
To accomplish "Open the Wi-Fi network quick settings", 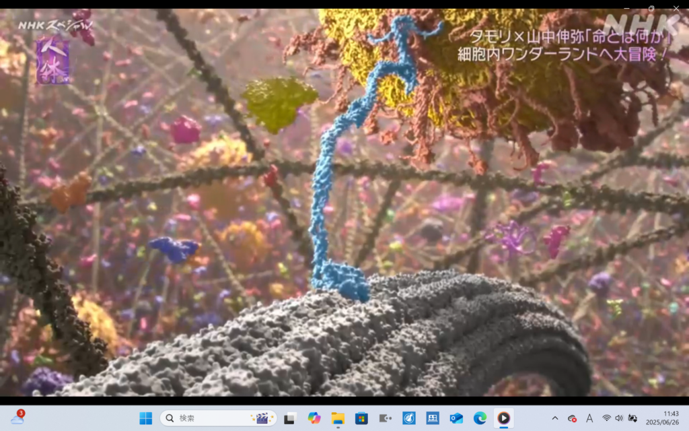I will coord(606,418).
